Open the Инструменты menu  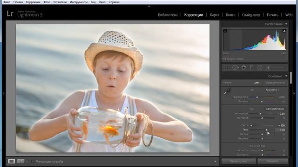point(79,2)
